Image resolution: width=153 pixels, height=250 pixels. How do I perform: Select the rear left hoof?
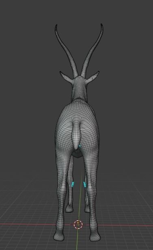59,236
